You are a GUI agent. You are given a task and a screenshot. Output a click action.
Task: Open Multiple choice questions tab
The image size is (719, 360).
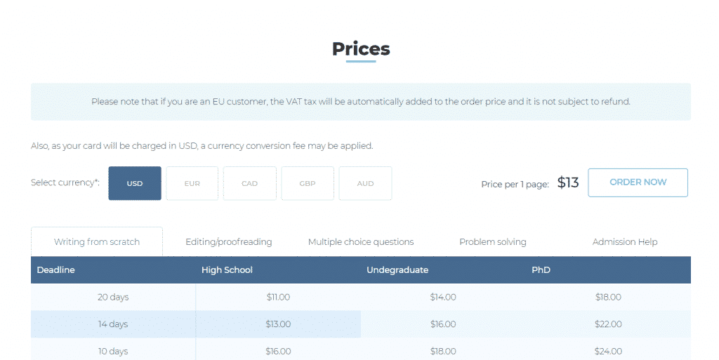361,241
